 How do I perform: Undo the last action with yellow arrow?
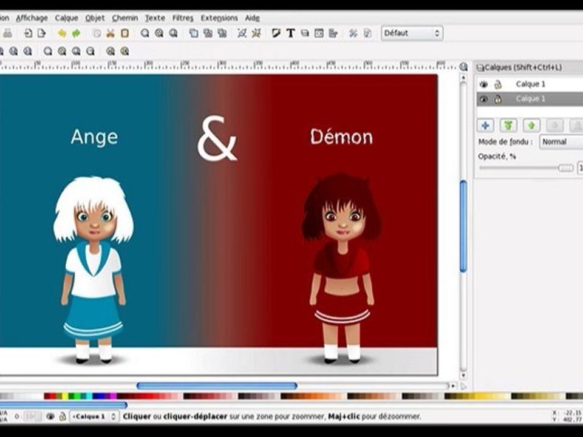[x=62, y=33]
